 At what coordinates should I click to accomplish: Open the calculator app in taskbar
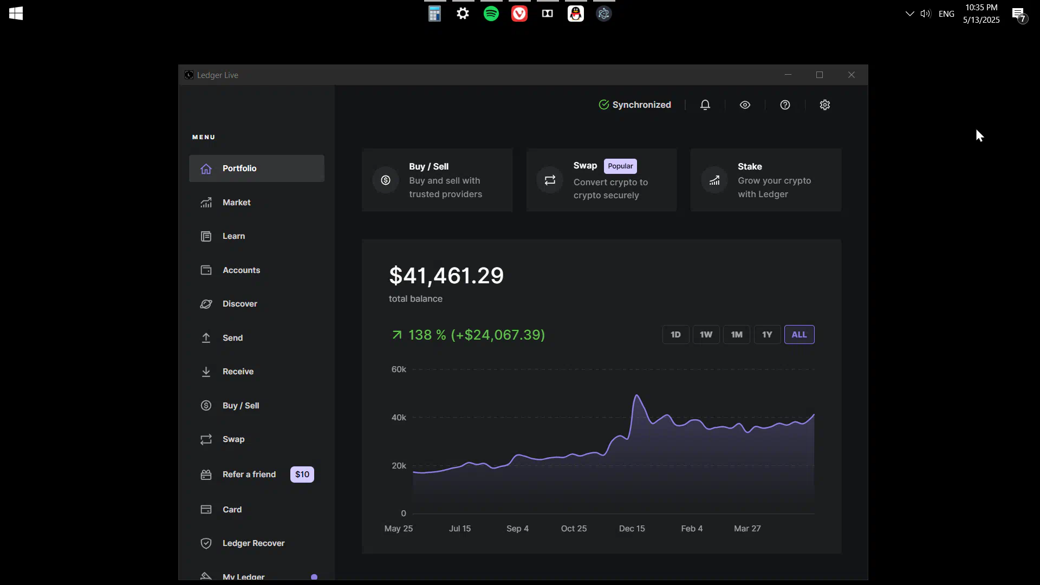tap(434, 14)
